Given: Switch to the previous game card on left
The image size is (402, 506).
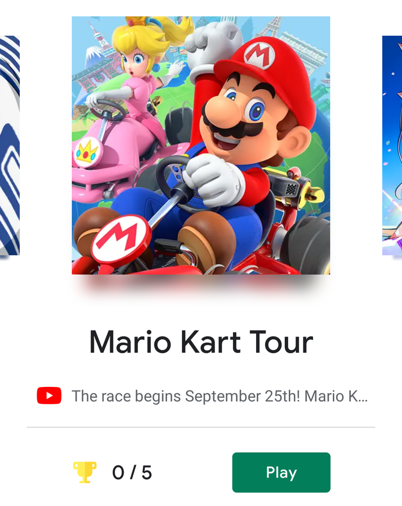Looking at the screenshot, I should tap(10, 145).
